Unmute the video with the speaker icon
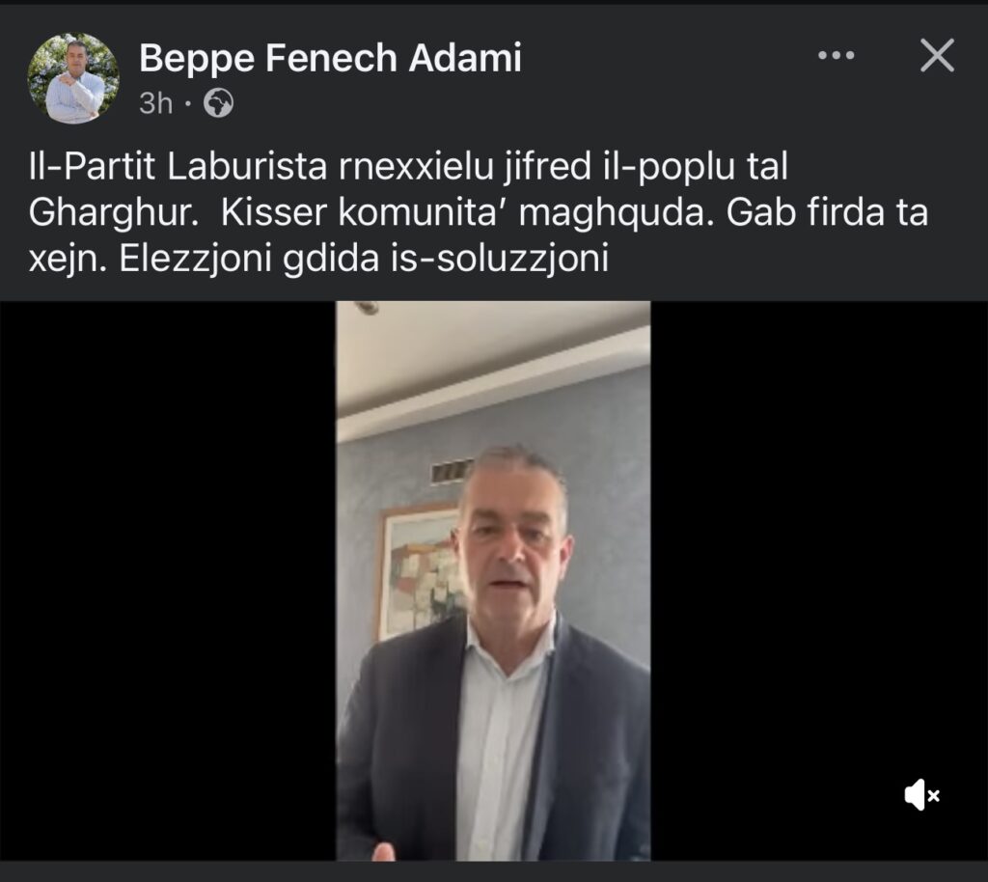Screen dimensions: 988x882 tap(921, 795)
